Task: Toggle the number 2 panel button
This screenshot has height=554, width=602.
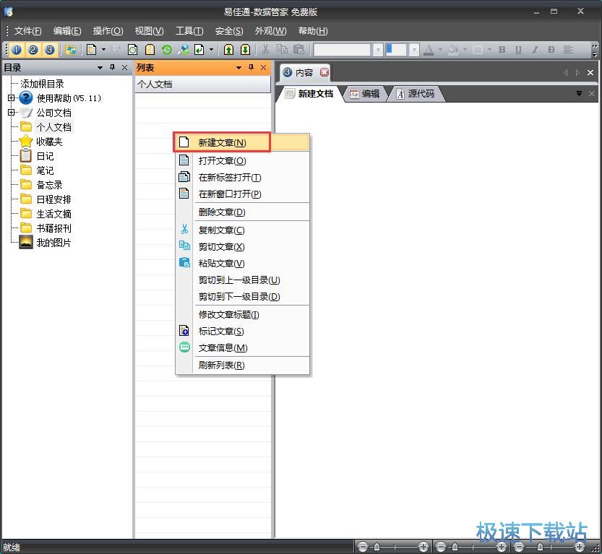Action: [x=33, y=50]
